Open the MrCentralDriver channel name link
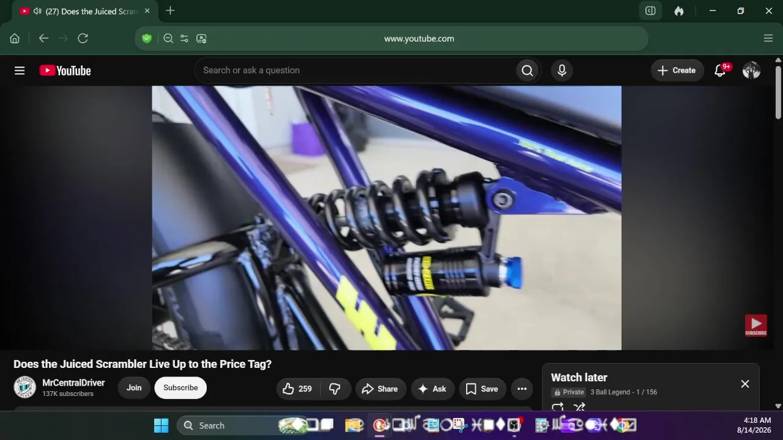The height and width of the screenshot is (440, 783). click(73, 383)
